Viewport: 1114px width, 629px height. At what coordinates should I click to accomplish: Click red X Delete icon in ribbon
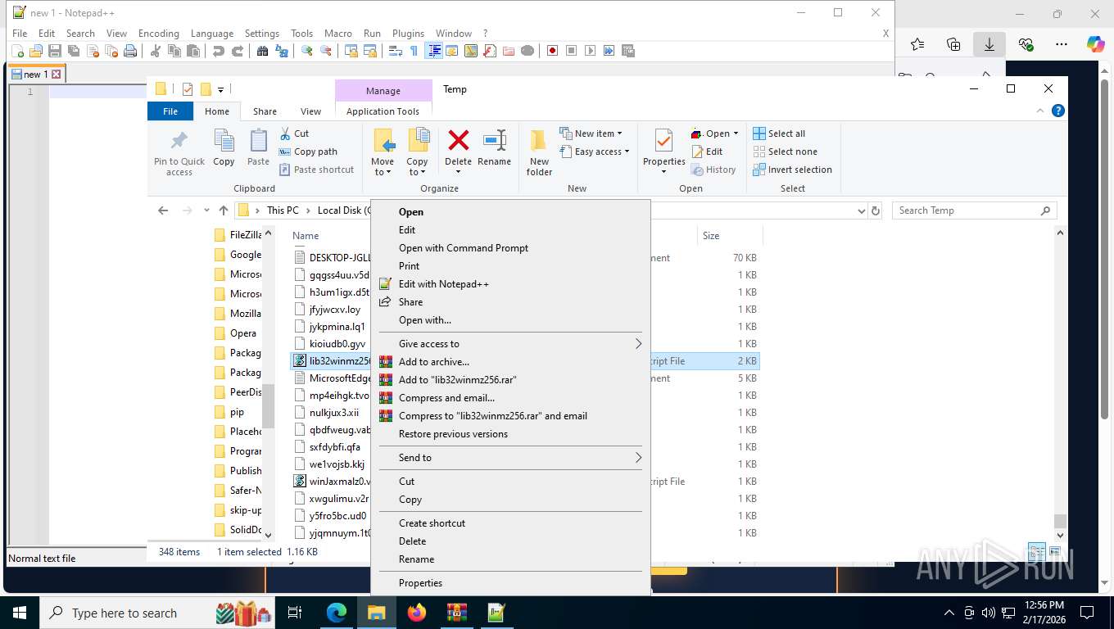[x=458, y=141]
